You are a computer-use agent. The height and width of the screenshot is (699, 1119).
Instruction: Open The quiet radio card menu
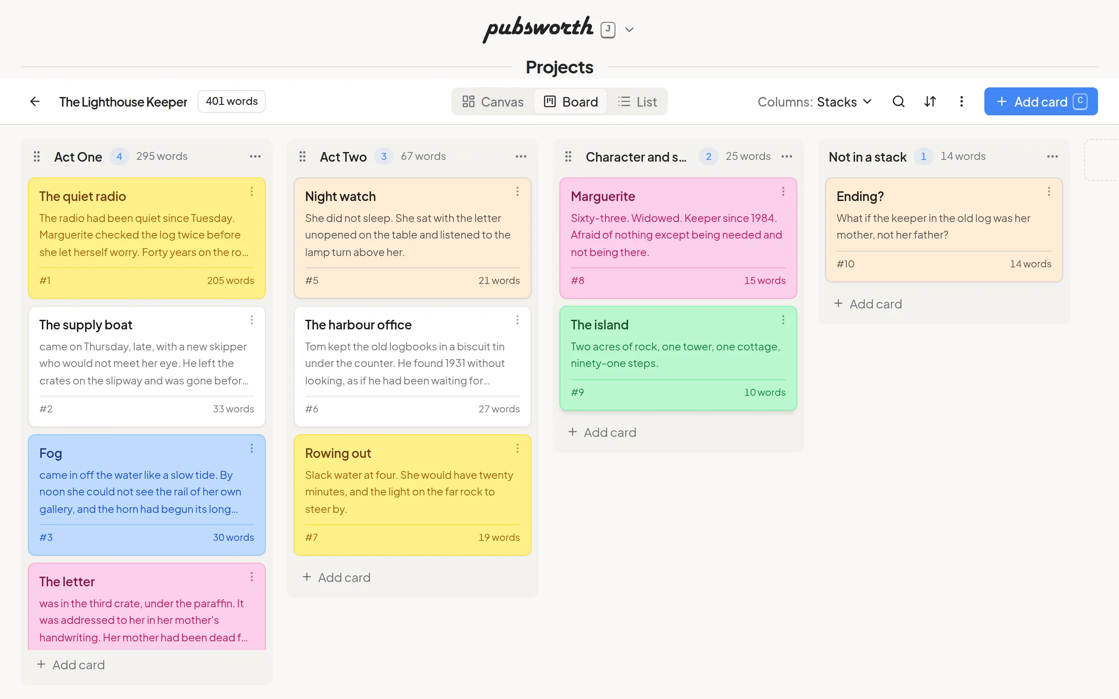point(251,191)
